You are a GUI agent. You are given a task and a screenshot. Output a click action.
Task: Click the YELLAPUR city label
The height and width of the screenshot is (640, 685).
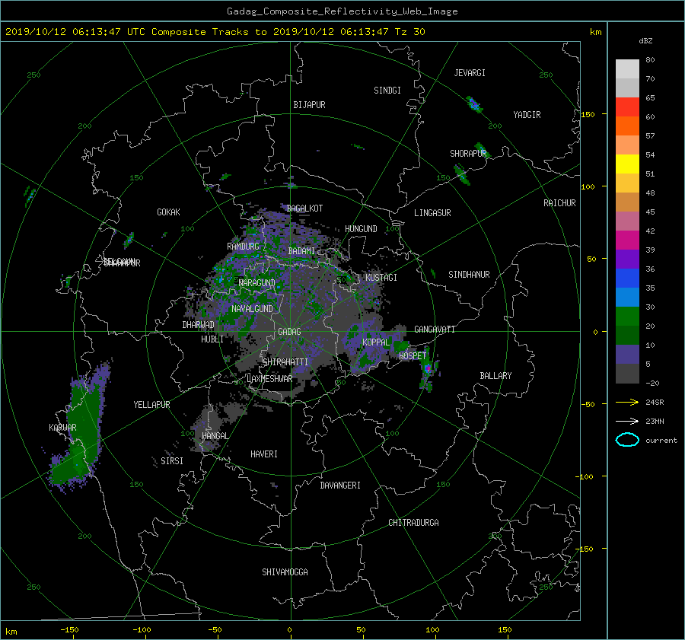[x=151, y=405]
